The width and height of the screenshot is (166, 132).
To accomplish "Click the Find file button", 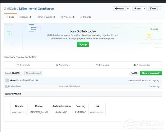I will [134, 73].
